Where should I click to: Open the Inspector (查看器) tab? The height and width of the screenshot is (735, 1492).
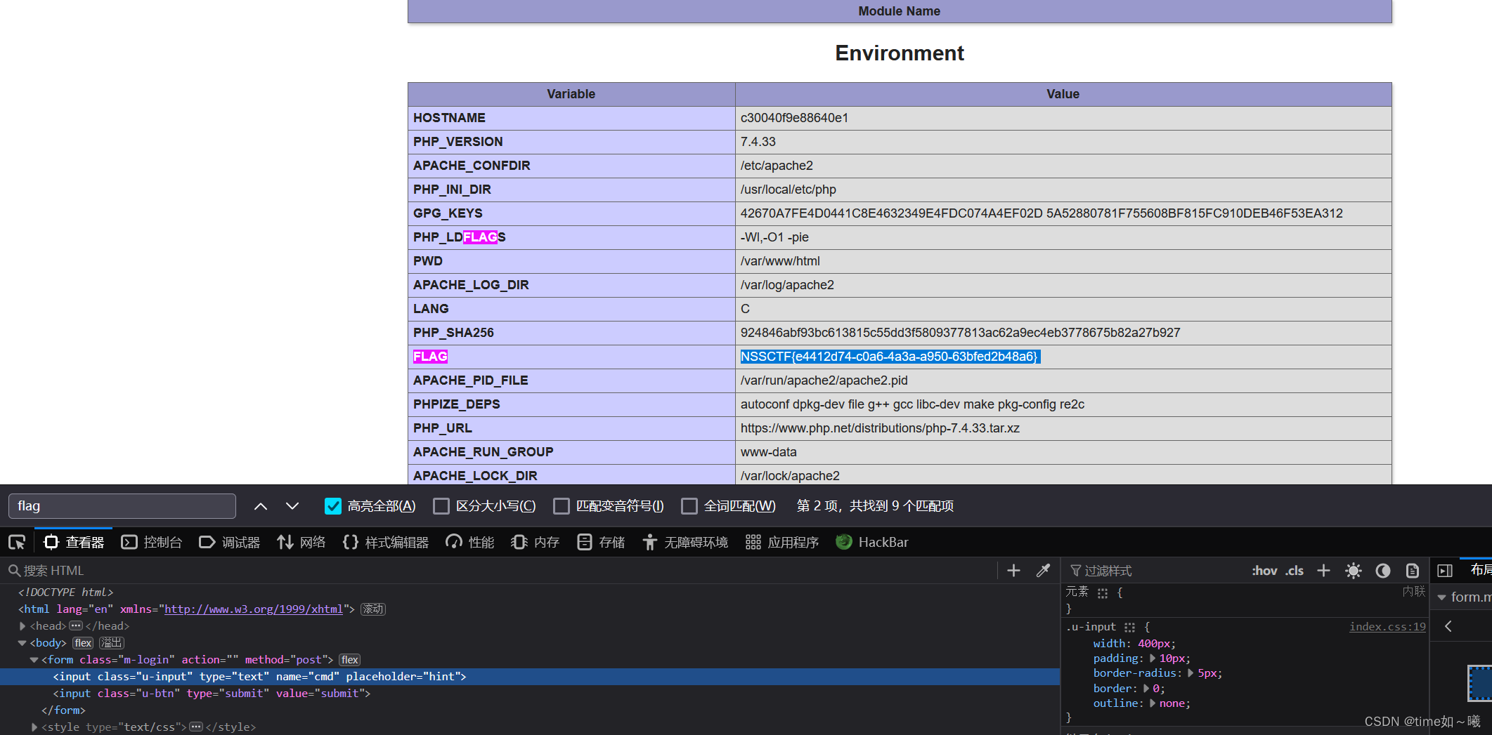click(x=74, y=542)
